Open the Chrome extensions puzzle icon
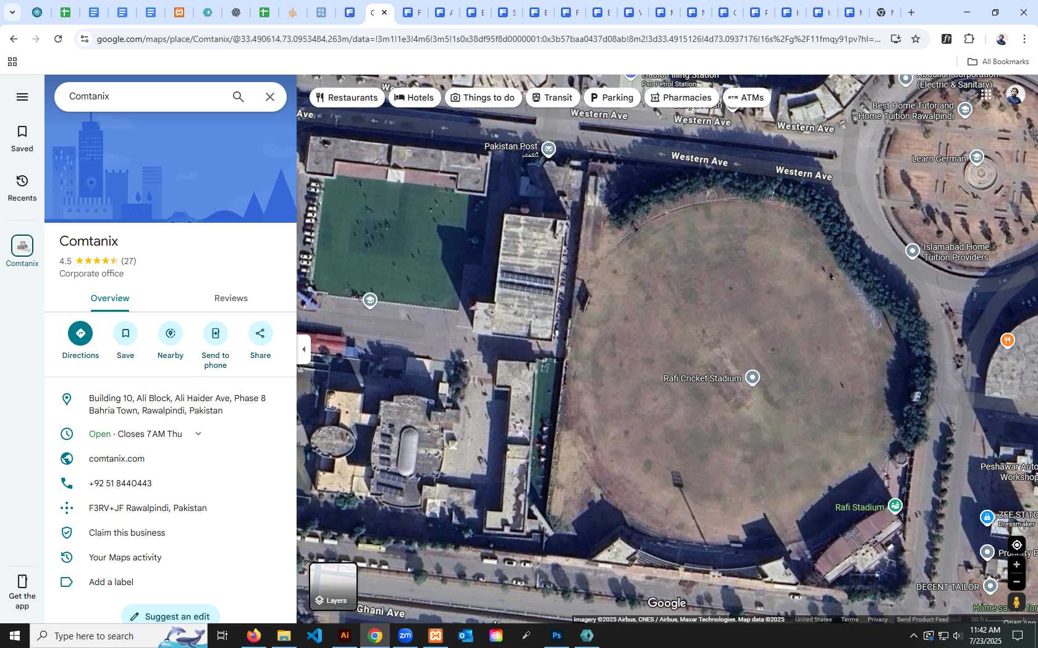The width and height of the screenshot is (1038, 648). (x=969, y=39)
